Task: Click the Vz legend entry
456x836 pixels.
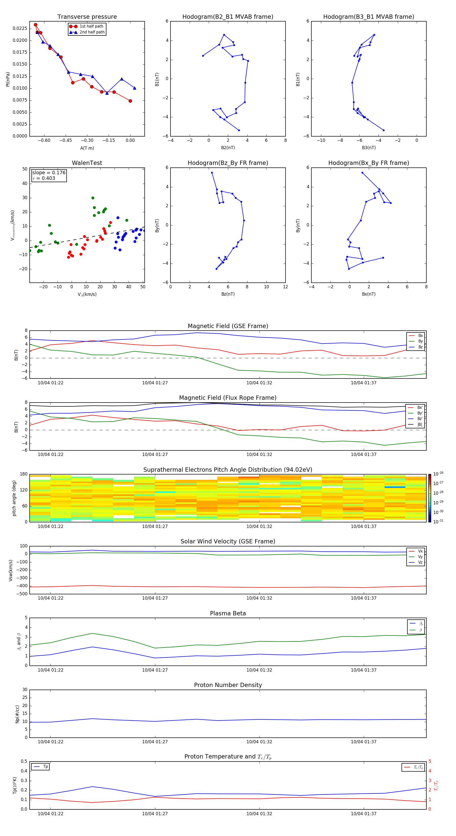Action: [416, 562]
